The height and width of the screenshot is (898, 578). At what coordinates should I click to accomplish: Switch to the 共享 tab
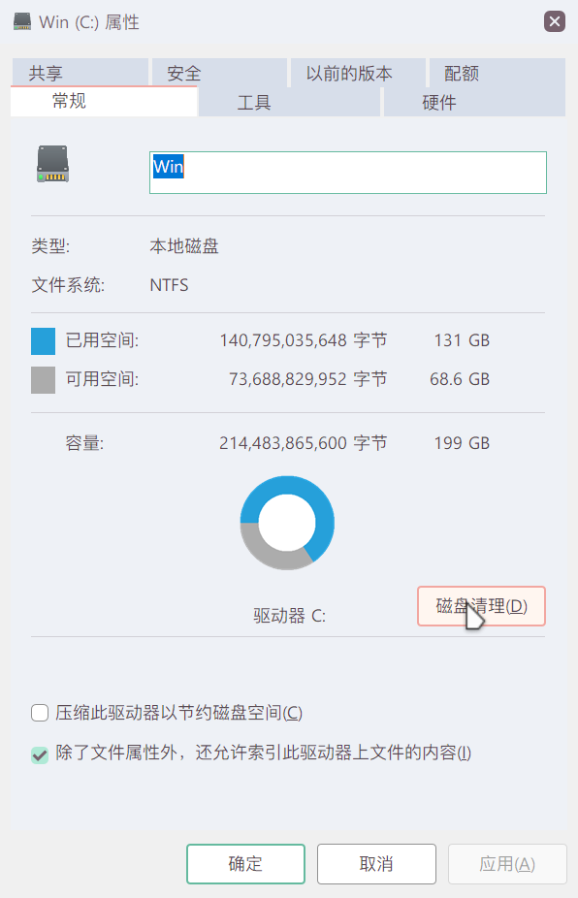pos(80,73)
